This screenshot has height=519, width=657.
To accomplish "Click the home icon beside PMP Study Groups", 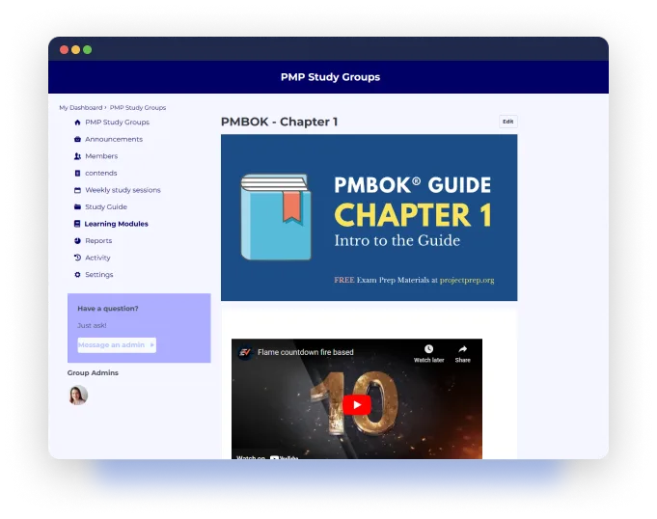I will click(77, 123).
